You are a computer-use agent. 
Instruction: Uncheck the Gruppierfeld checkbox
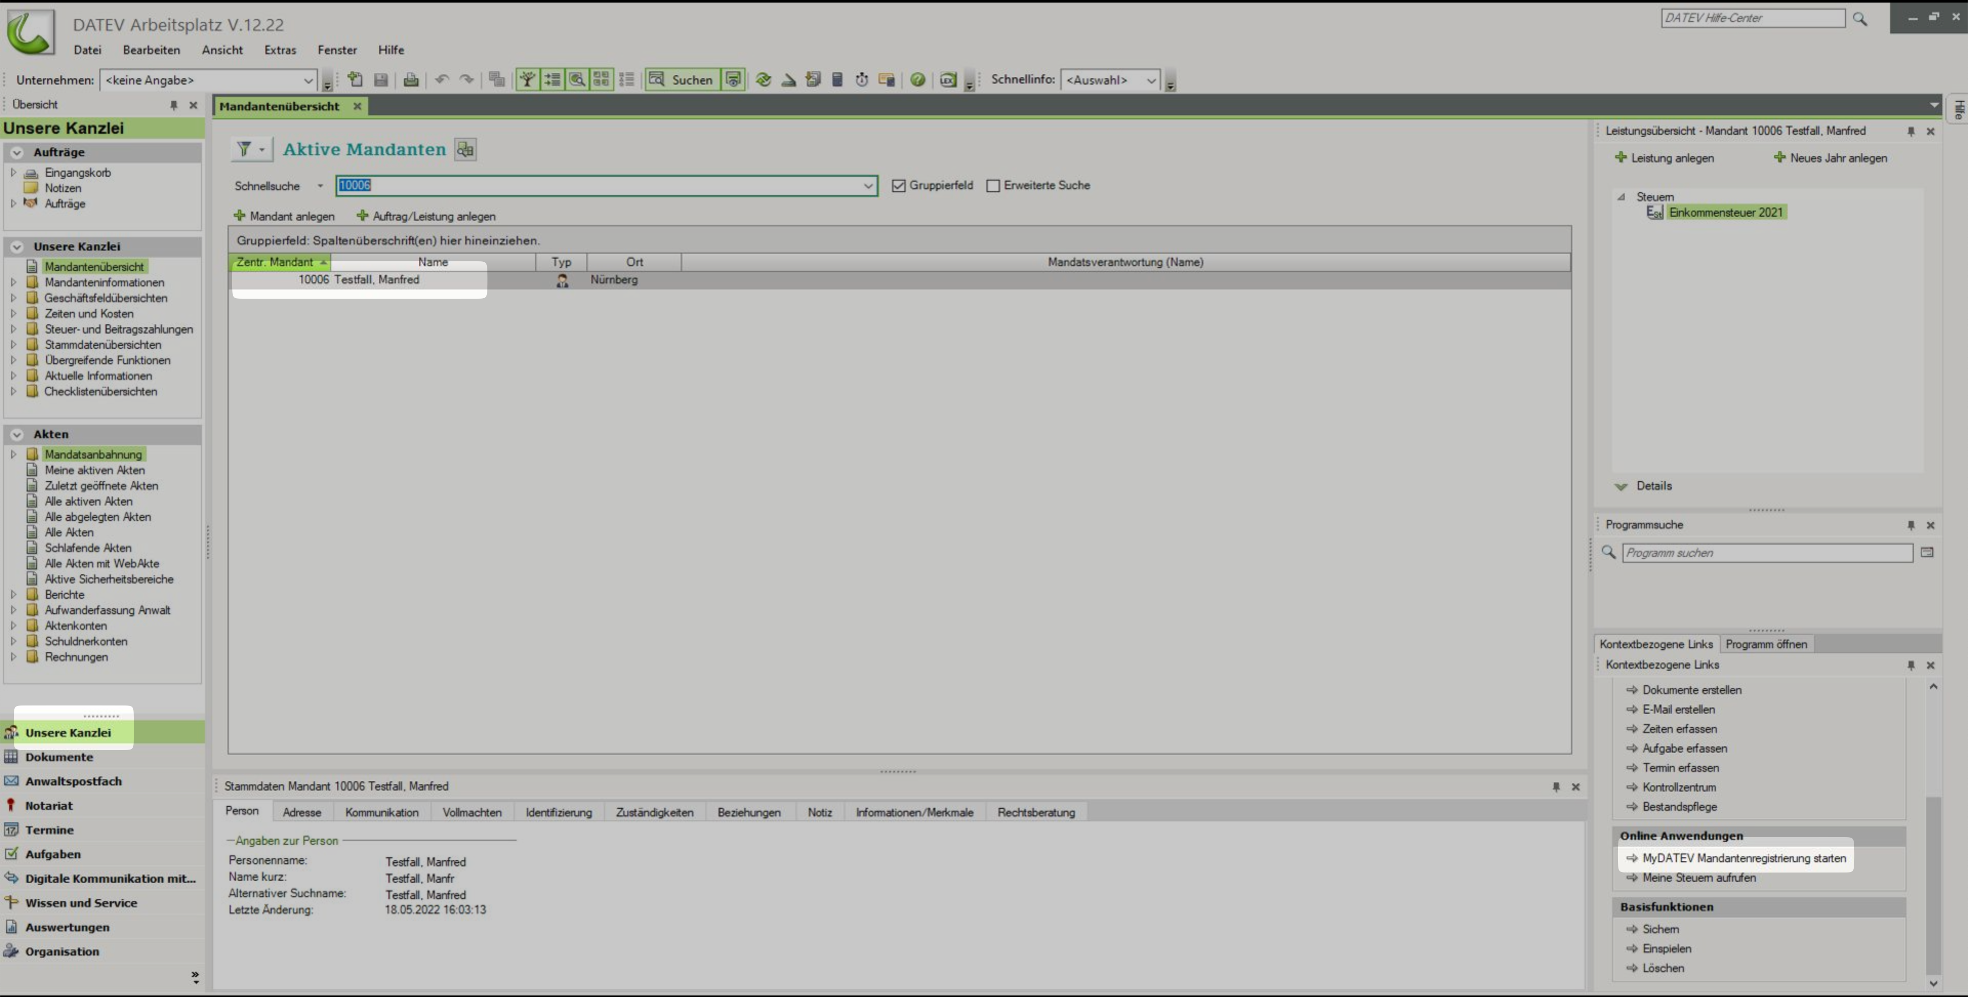pyautogui.click(x=898, y=185)
